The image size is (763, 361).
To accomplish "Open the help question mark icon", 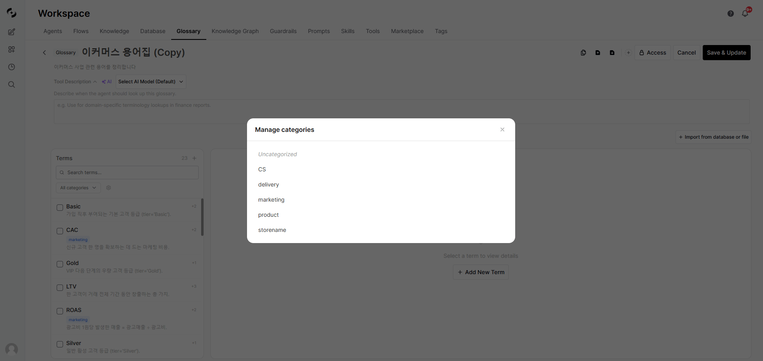I will click(x=731, y=14).
